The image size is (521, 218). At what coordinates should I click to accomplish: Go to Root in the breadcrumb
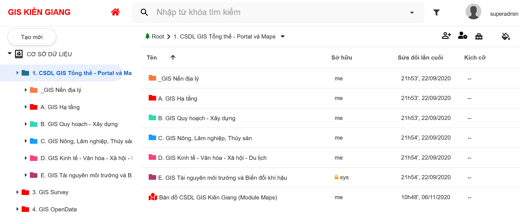click(x=158, y=37)
